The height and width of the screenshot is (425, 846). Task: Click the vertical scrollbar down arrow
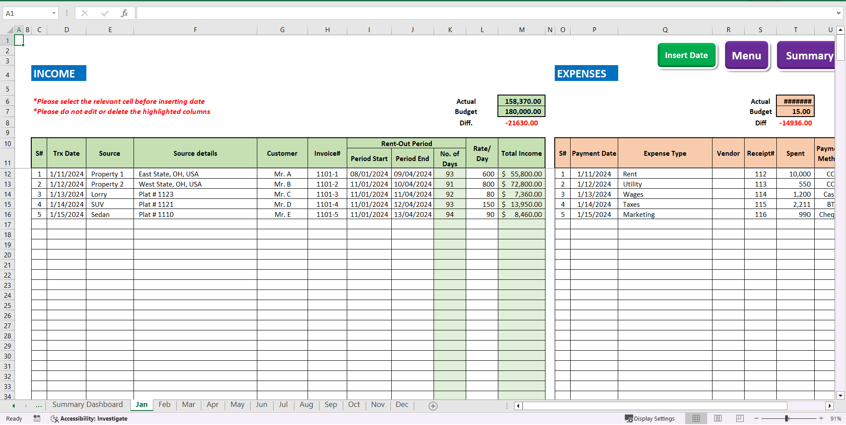click(x=840, y=396)
